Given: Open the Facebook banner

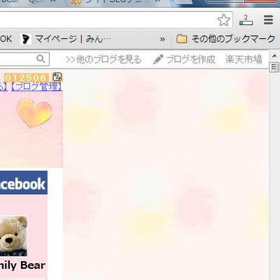Looking at the screenshot, I should tap(23, 183).
